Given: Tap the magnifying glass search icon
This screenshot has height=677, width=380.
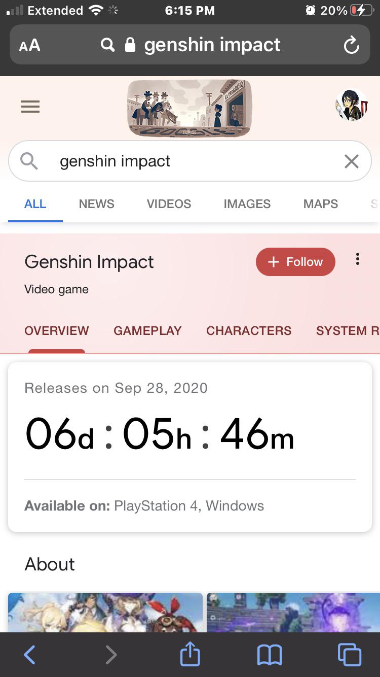Looking at the screenshot, I should 28,161.
